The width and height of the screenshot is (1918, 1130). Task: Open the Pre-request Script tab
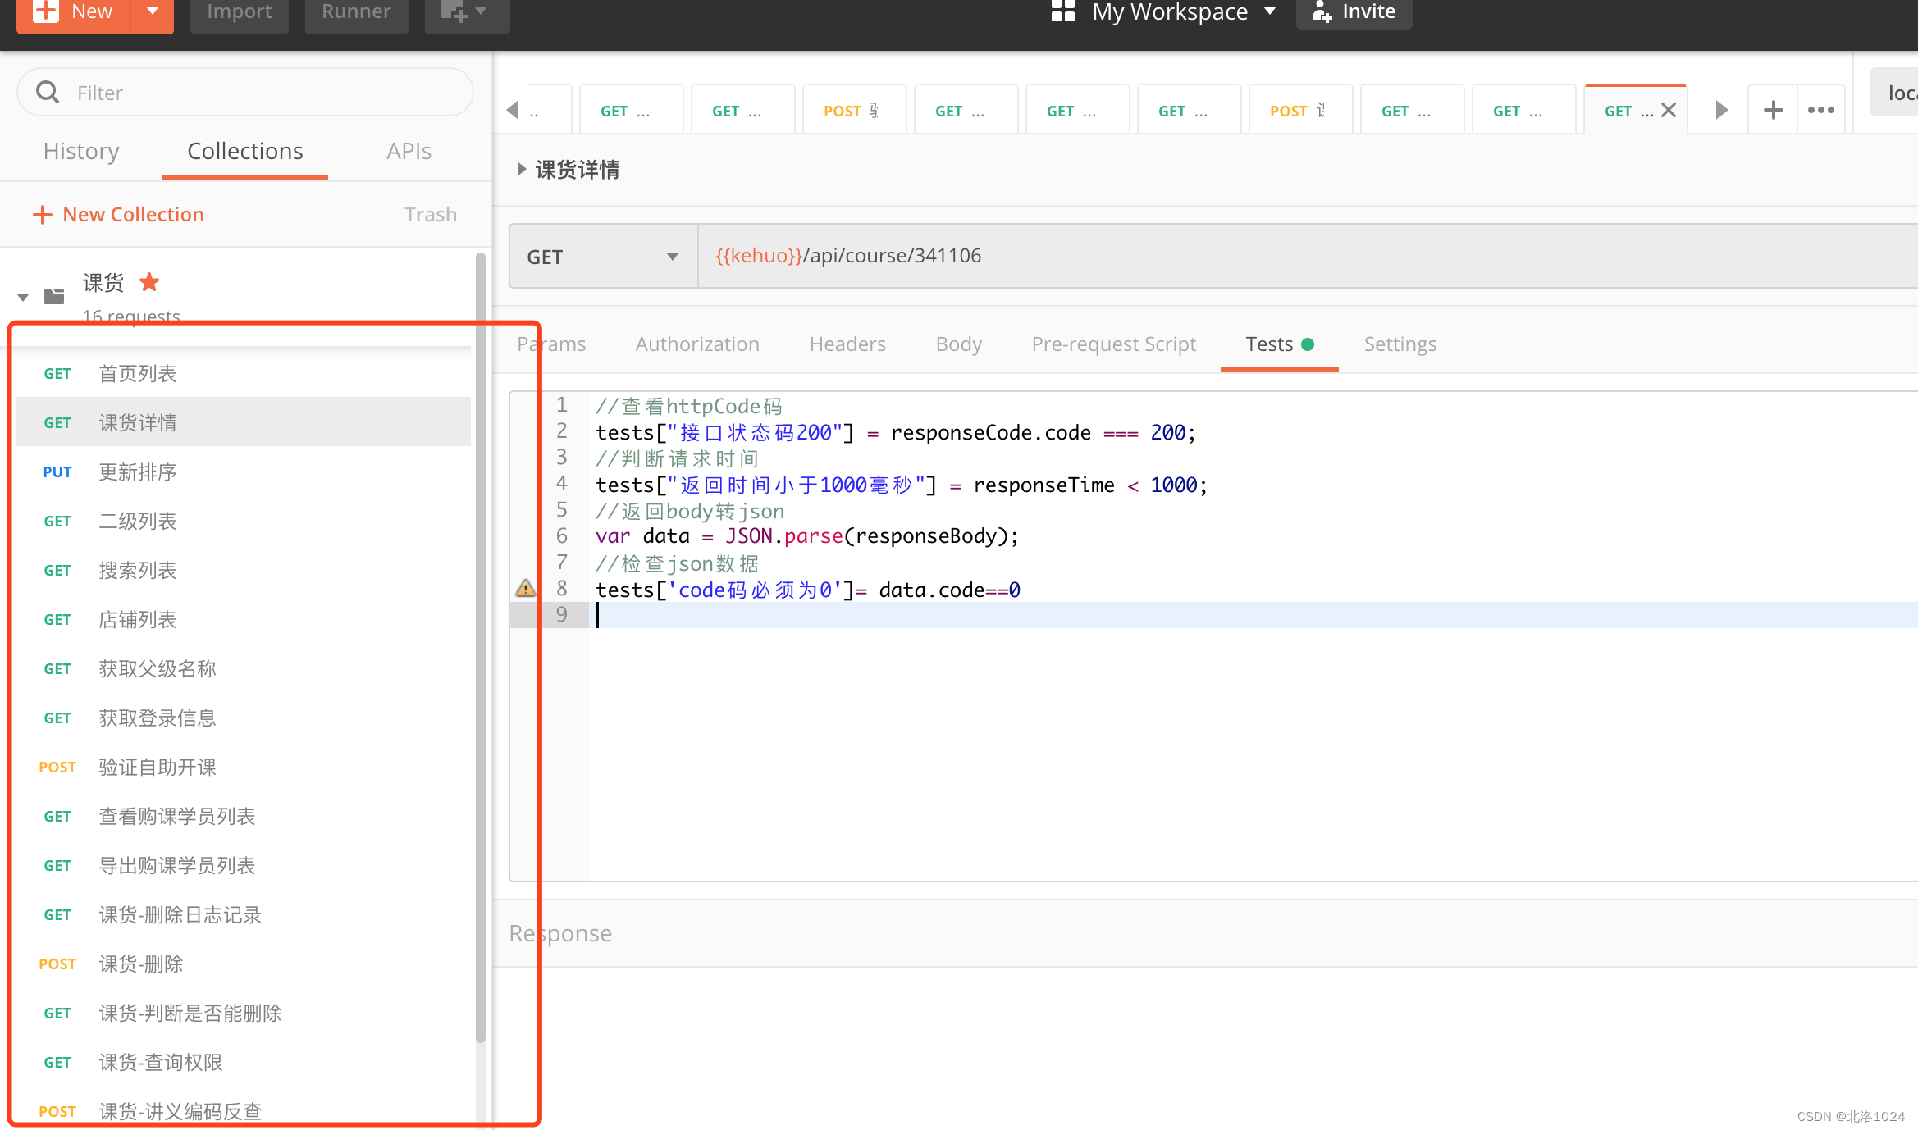point(1113,344)
